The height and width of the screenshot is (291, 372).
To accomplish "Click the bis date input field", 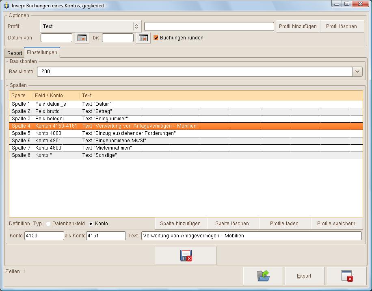I will click(x=118, y=38).
